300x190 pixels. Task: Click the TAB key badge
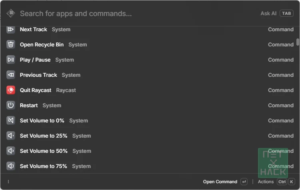coord(286,13)
